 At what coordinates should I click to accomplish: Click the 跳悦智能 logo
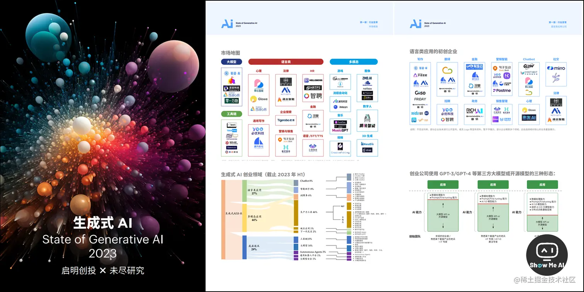[x=367, y=126]
